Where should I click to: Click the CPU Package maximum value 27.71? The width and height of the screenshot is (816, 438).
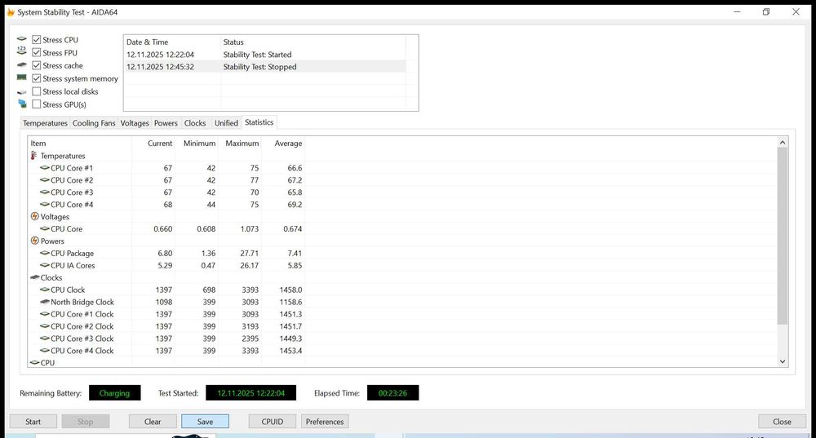(249, 254)
